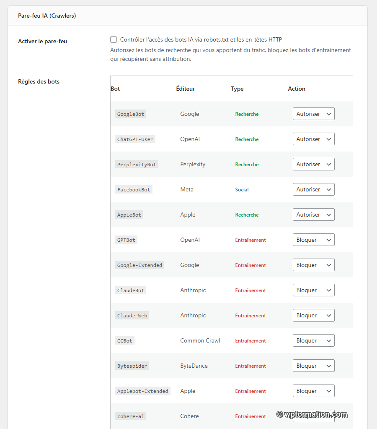Screen dimensions: 377x429
Task: Expand Bytespider action dropdown
Action: coord(313,366)
